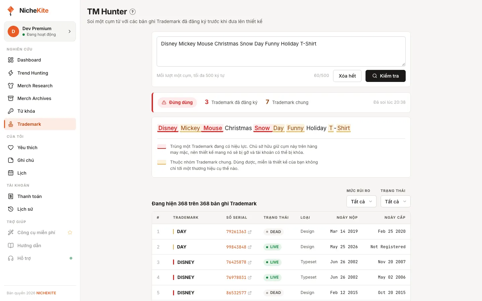Click the Dashboard grid icon
This screenshot has height=301, width=482.
click(x=11, y=60)
